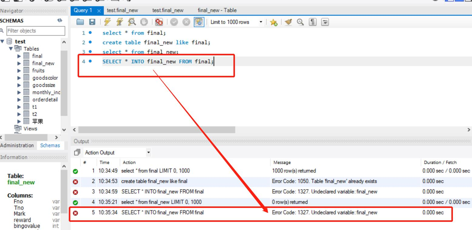Expand the final table node

click(x=19, y=56)
